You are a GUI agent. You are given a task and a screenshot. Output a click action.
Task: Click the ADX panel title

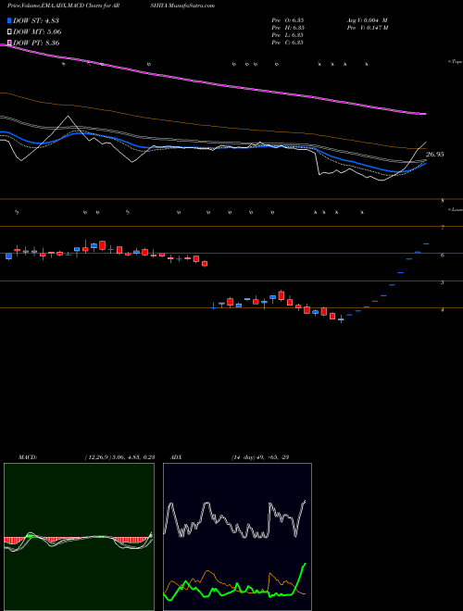[x=176, y=457]
